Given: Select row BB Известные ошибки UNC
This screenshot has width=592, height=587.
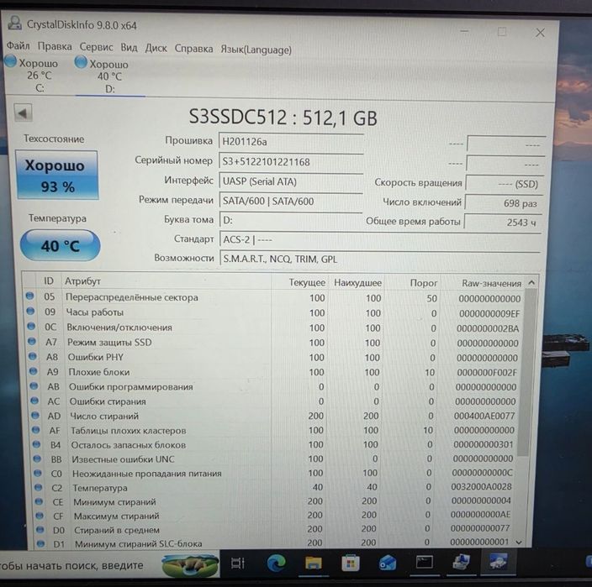Looking at the screenshot, I should point(274,459).
